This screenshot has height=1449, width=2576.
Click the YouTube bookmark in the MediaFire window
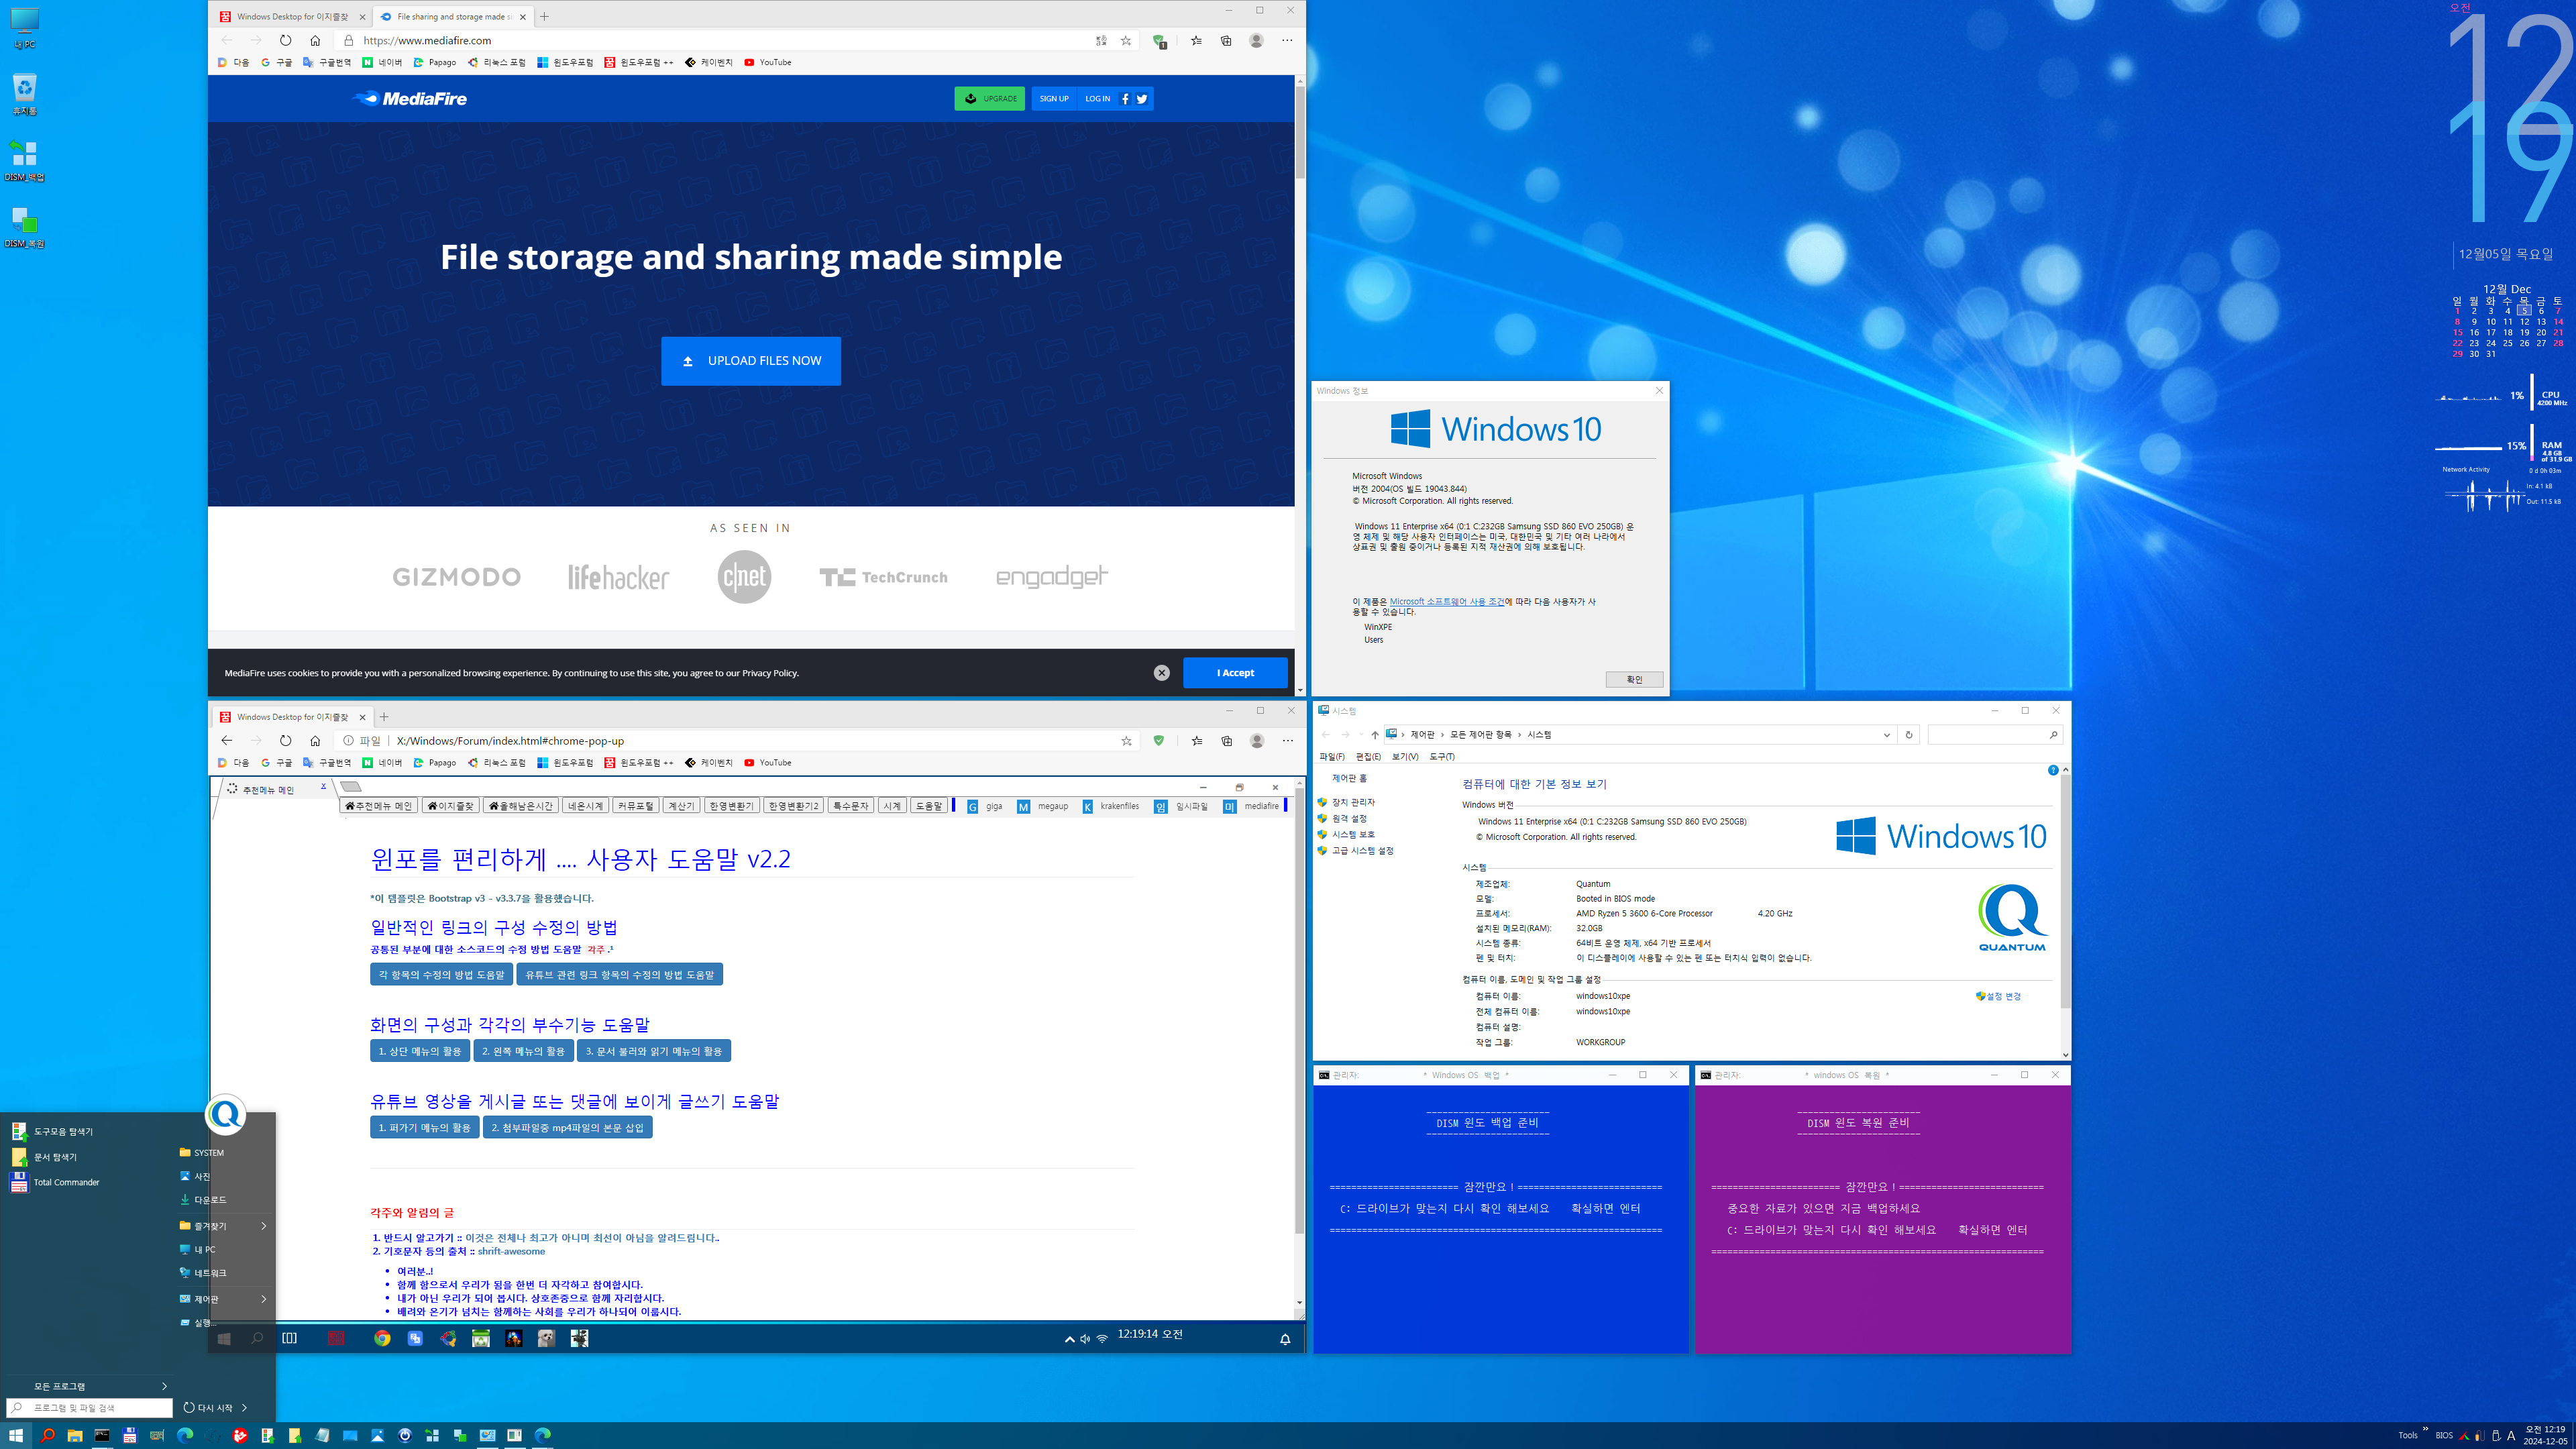(x=768, y=62)
